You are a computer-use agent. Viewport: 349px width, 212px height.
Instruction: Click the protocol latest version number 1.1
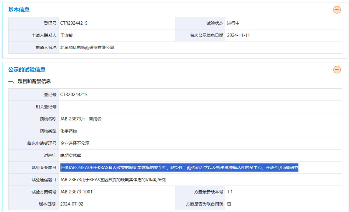click(x=230, y=192)
